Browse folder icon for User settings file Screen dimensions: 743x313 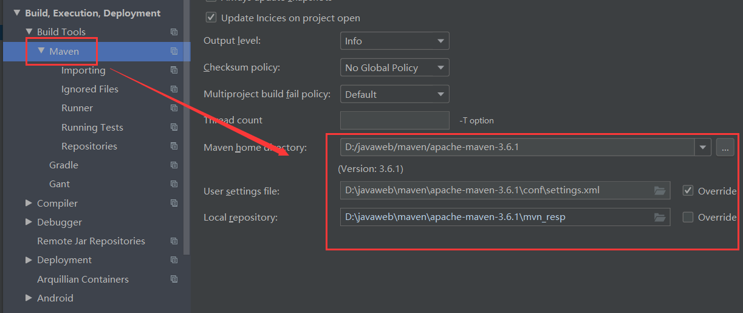(660, 190)
